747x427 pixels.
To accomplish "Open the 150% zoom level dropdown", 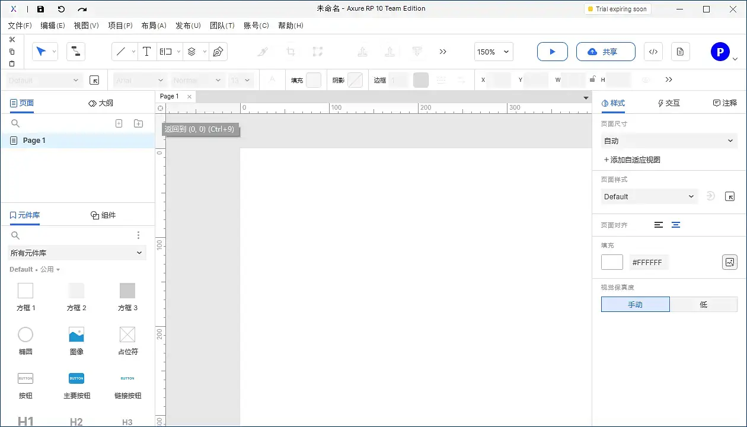I will [493, 52].
